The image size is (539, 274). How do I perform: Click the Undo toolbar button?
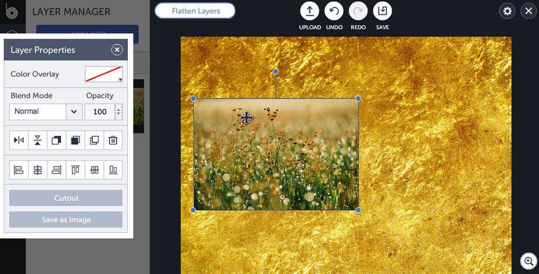pos(334,16)
